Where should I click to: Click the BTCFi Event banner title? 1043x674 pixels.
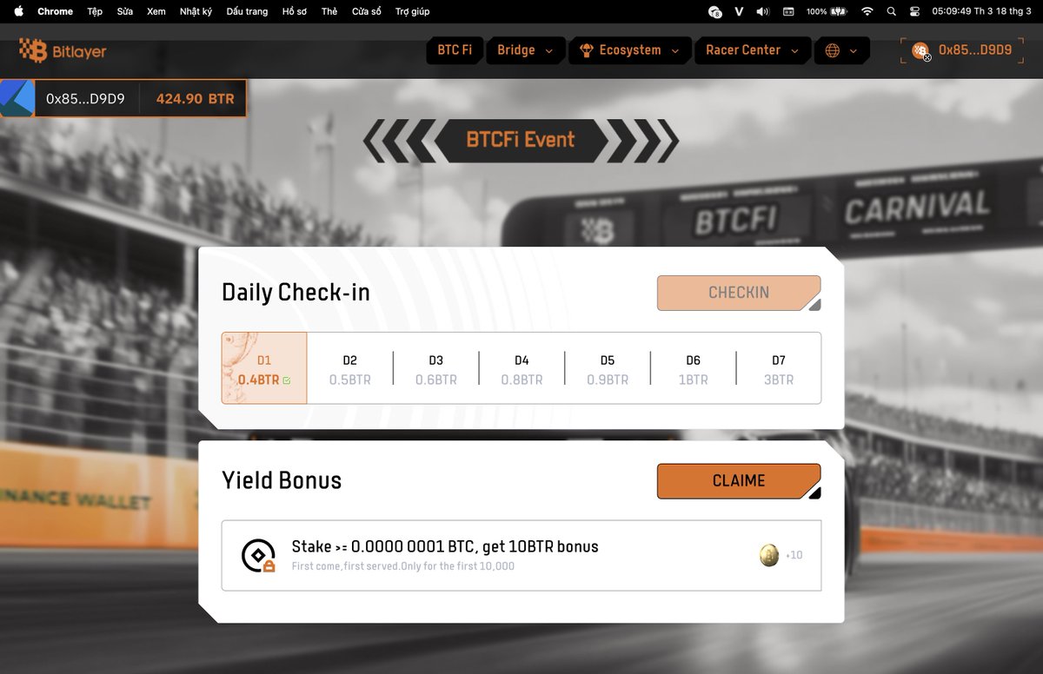click(x=521, y=140)
